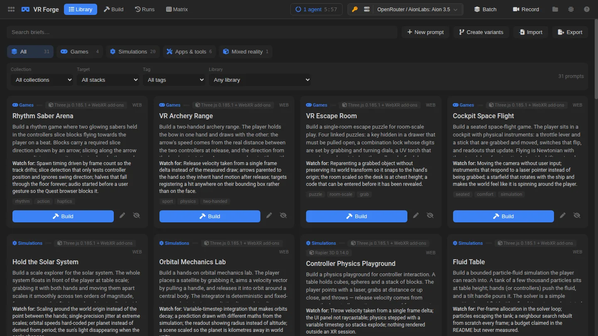
Task: Edit the Cockpit Space Flight prompt
Action: point(563,216)
